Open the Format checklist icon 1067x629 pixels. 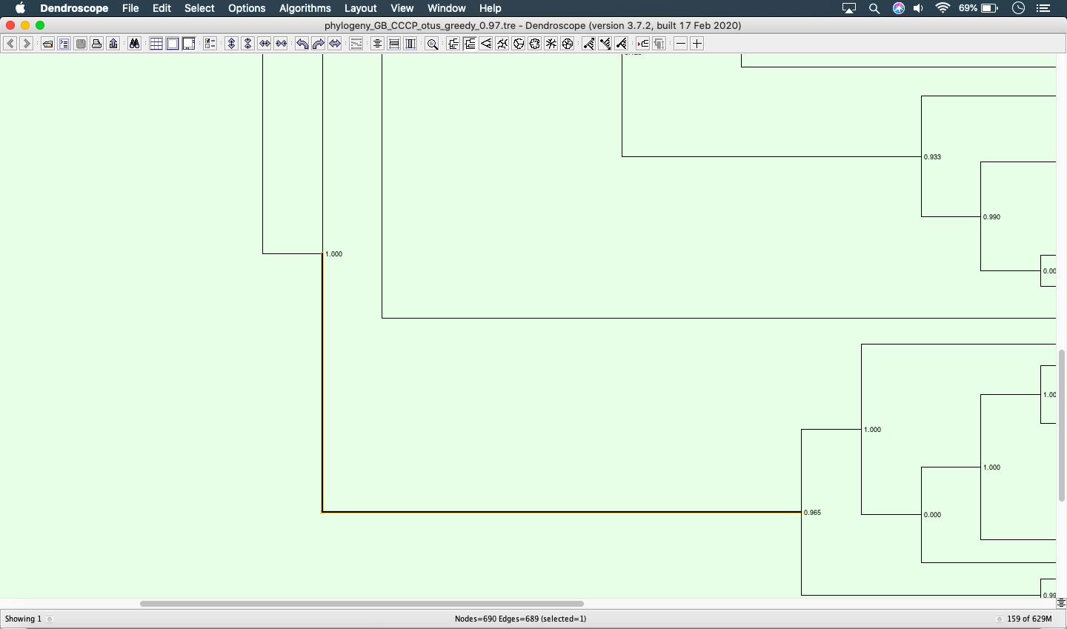(210, 44)
